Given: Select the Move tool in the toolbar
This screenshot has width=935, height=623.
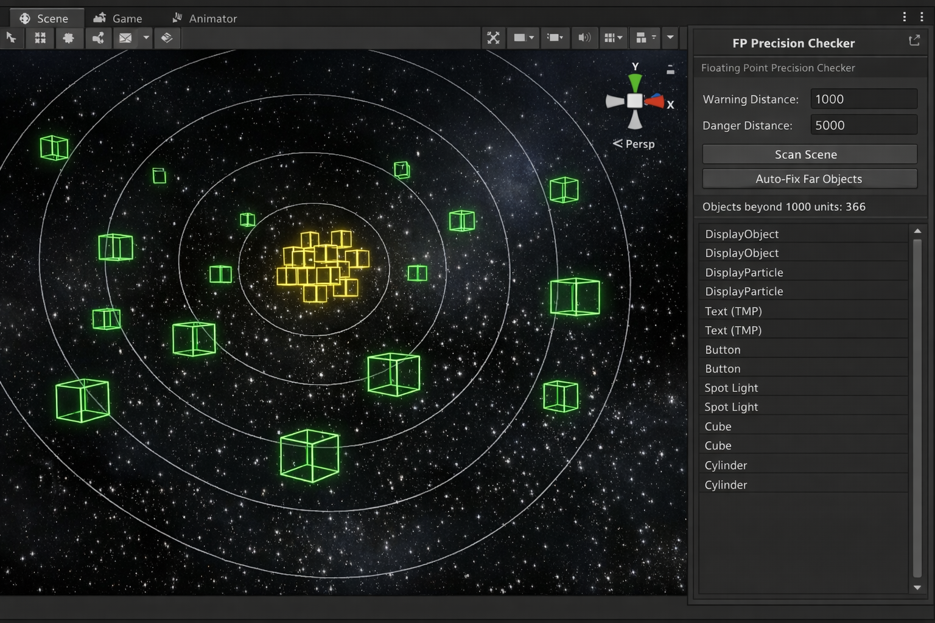Looking at the screenshot, I should coord(40,38).
